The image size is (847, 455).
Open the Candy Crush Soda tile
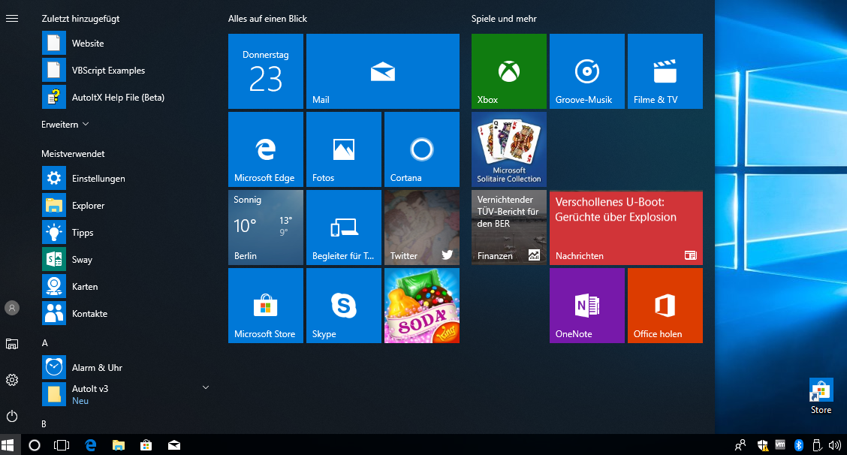[421, 306]
